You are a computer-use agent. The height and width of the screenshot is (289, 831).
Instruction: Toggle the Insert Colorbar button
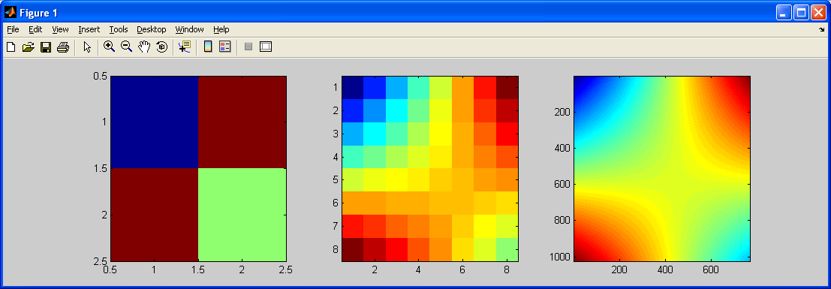click(208, 47)
